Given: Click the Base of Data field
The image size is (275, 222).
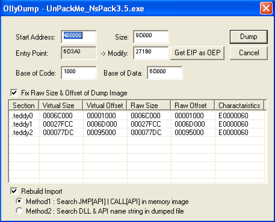Looking at the screenshot, I should [x=165, y=73].
